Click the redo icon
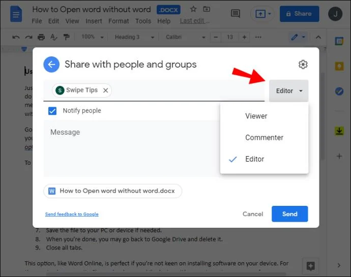This screenshot has height=277, width=351. tap(28, 37)
